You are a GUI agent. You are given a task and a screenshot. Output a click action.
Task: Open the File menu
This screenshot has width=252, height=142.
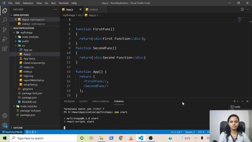(x=10, y=3)
